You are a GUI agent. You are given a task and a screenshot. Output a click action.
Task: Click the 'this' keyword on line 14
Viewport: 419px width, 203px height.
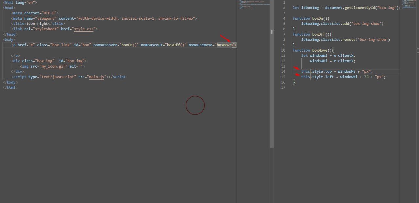(x=306, y=72)
